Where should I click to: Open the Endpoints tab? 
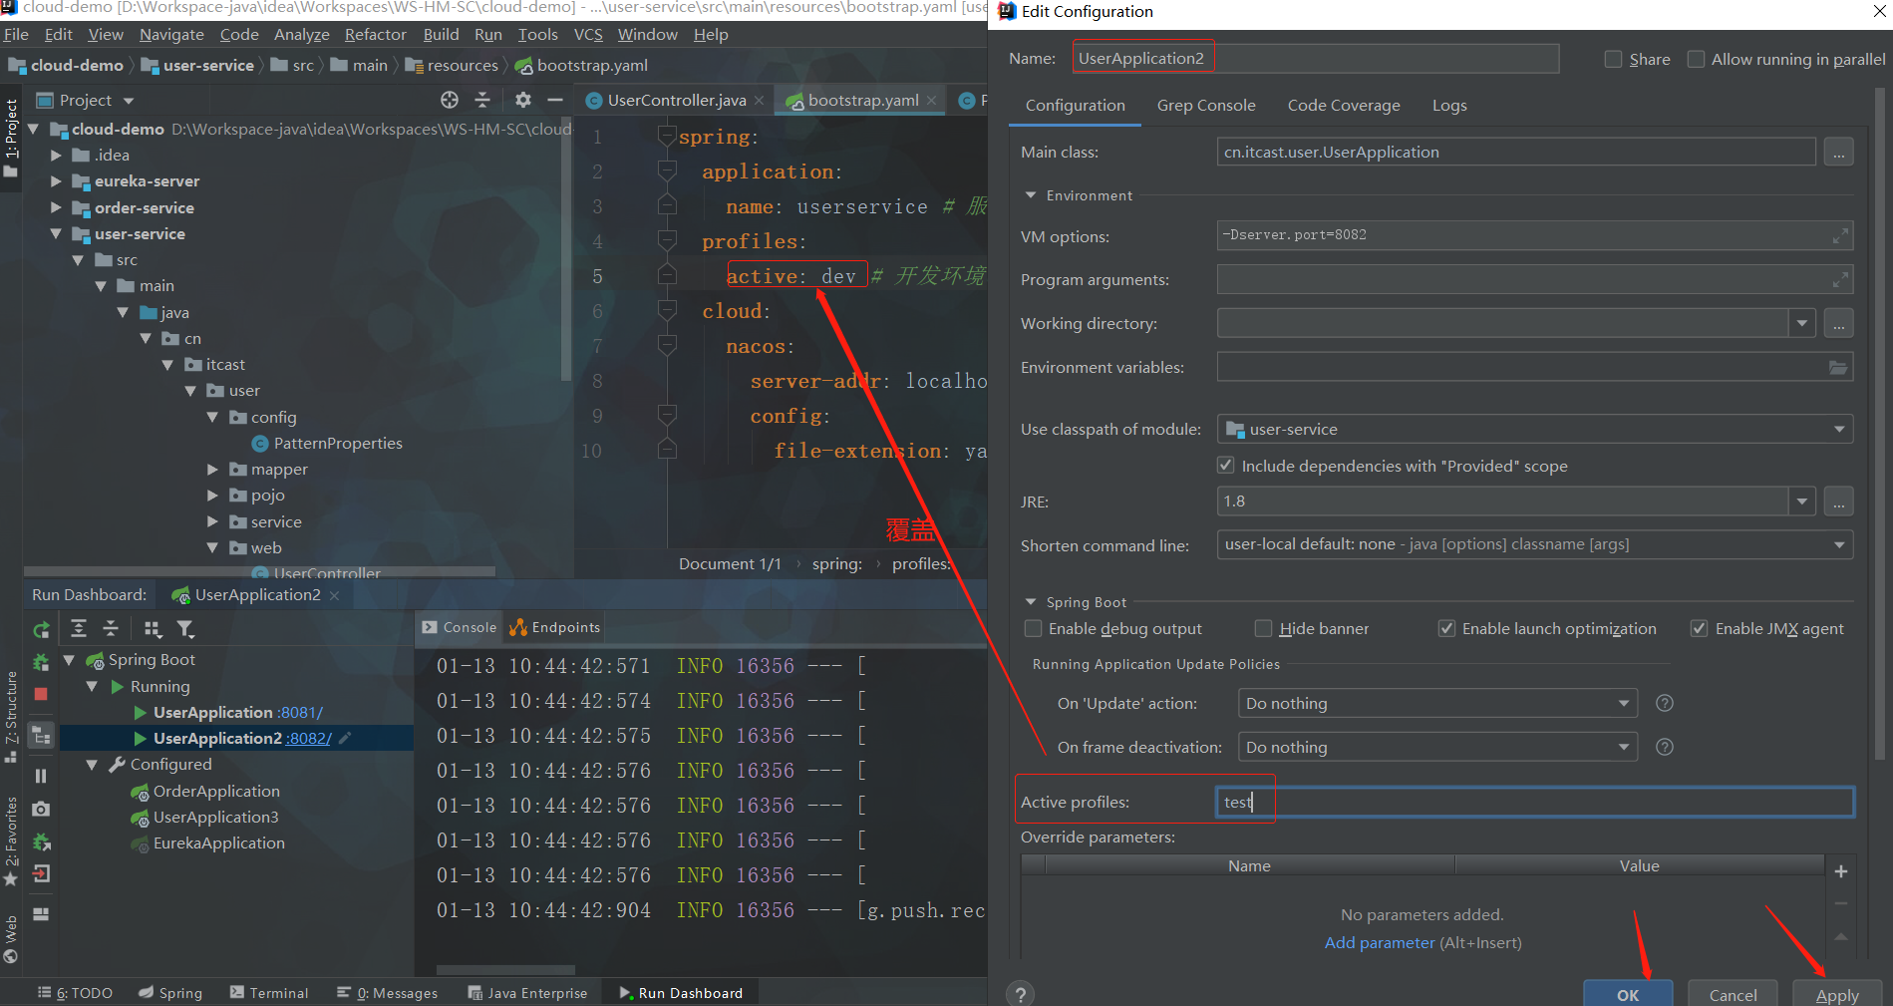555,627
